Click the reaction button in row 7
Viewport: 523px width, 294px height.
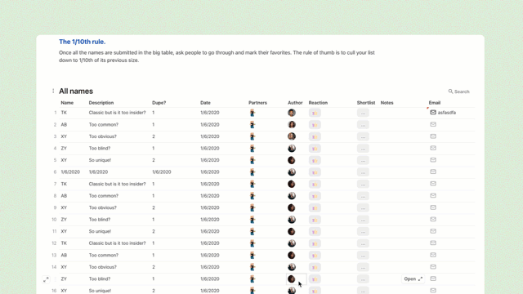coord(315,185)
